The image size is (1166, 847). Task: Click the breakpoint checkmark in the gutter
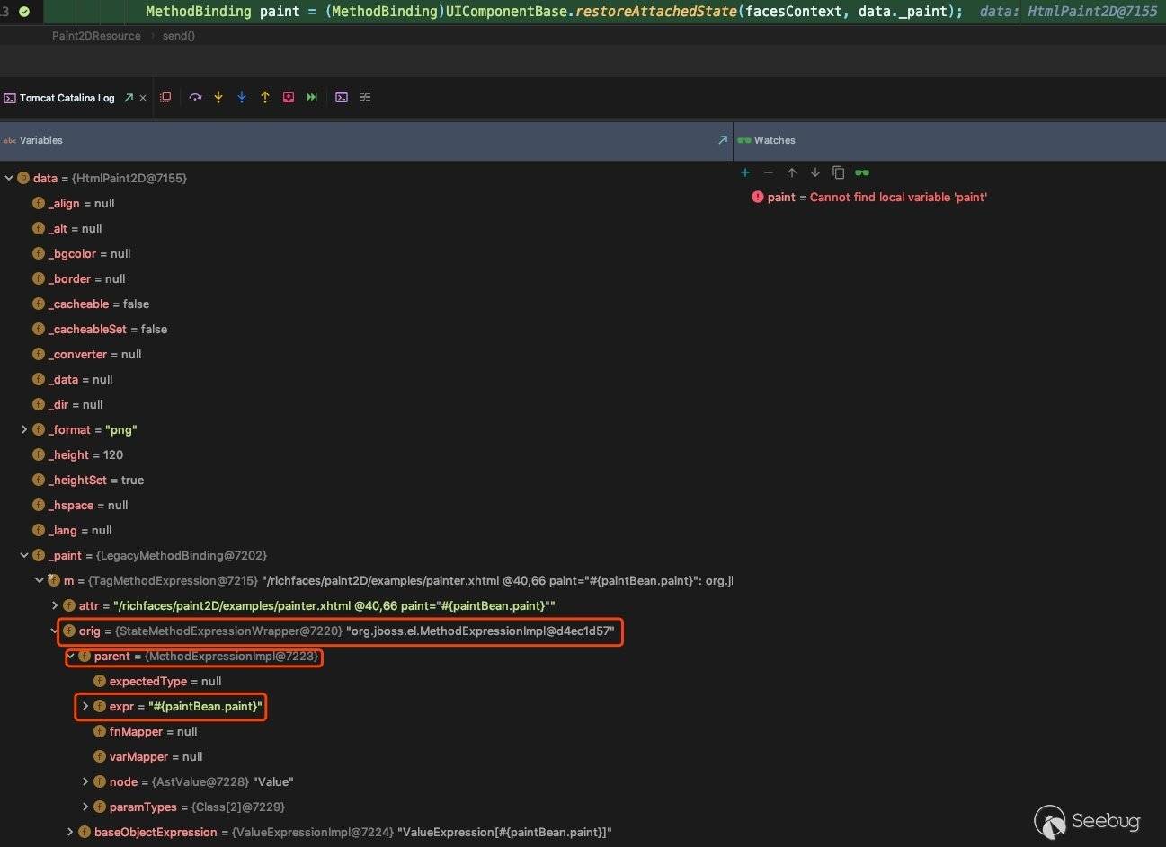(x=24, y=12)
